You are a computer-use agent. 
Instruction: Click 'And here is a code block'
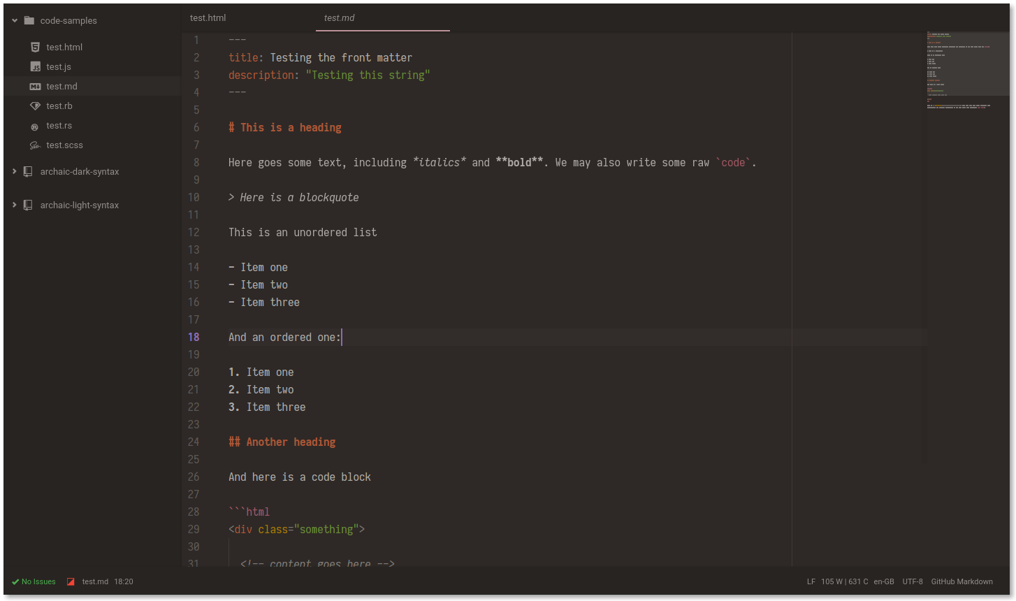click(300, 477)
